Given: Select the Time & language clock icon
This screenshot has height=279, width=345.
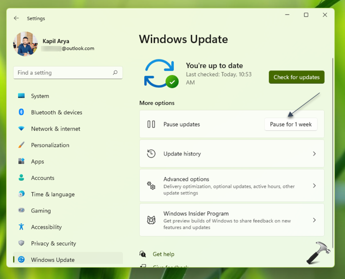Looking at the screenshot, I should point(21,194).
